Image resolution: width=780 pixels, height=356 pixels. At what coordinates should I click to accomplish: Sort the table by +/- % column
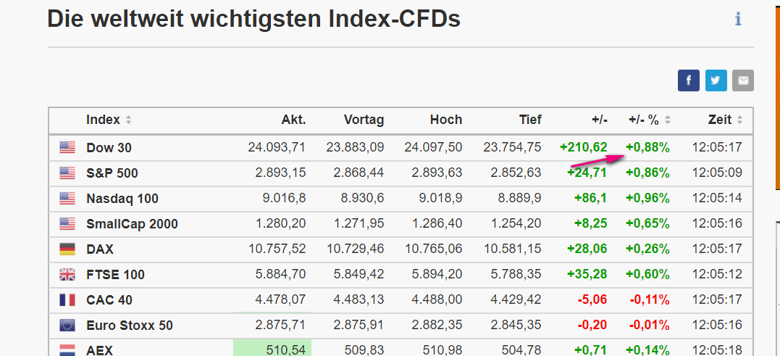coord(649,120)
